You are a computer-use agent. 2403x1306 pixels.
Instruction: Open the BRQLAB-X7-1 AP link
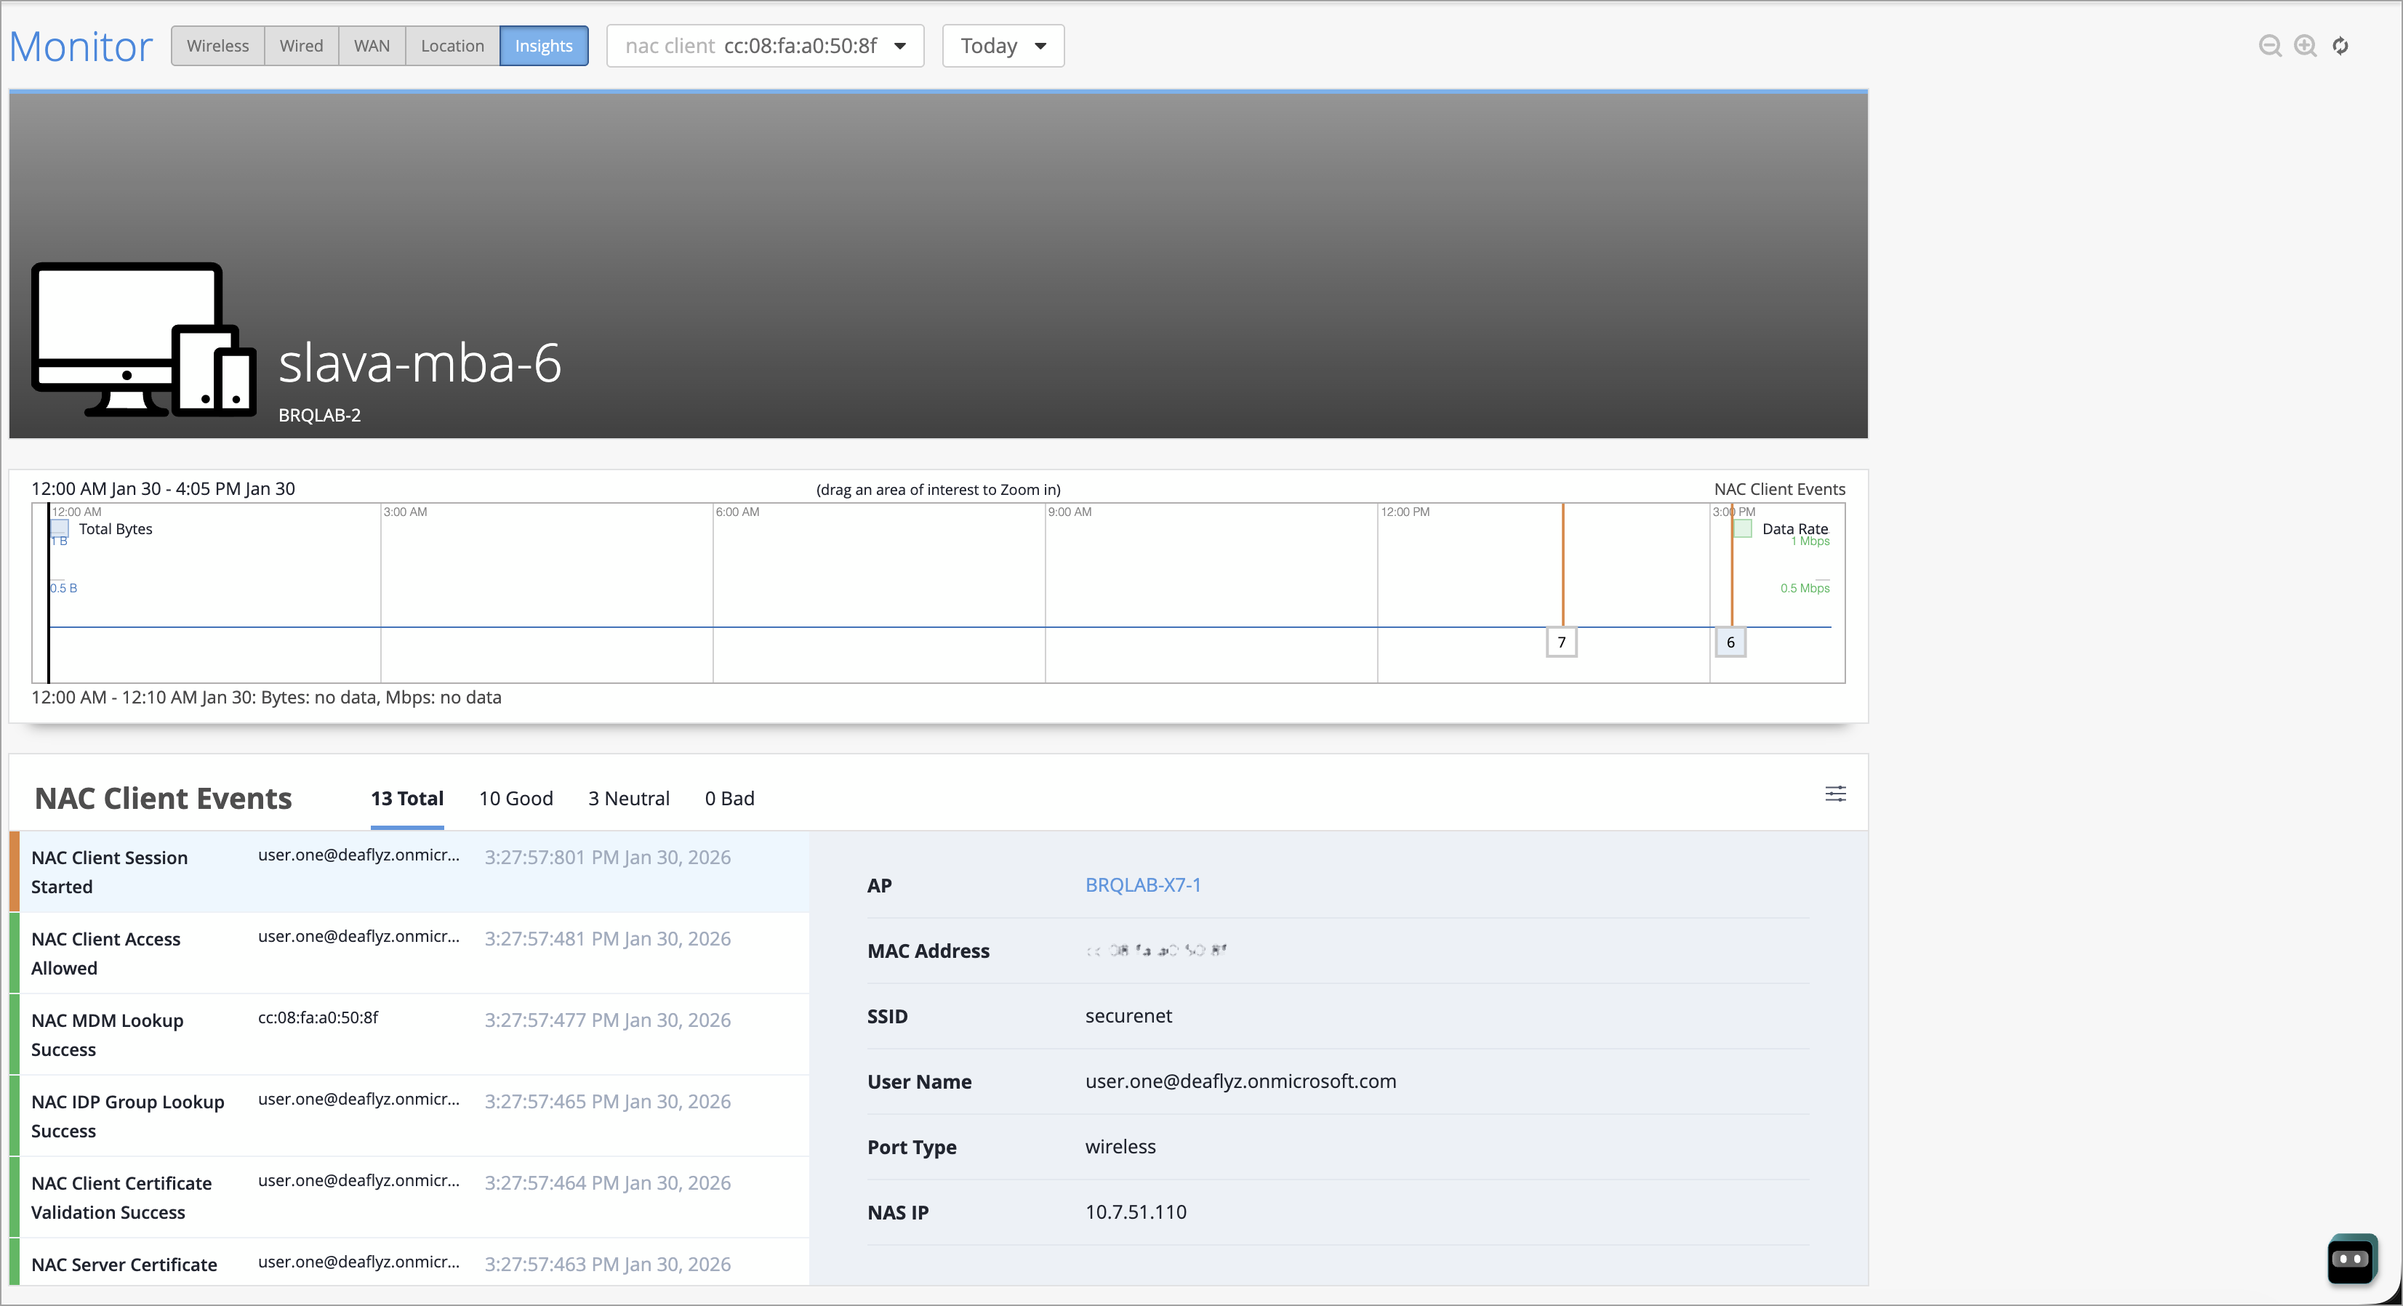tap(1143, 884)
